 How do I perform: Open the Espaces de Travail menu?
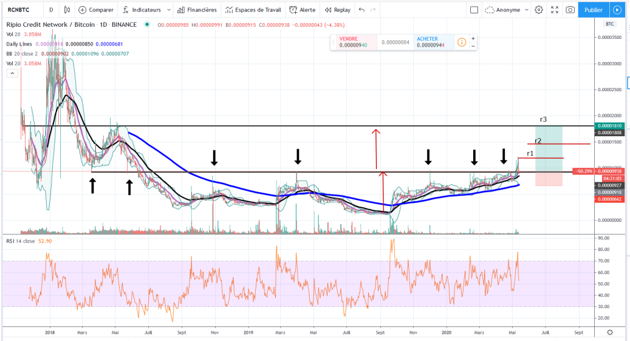point(253,10)
